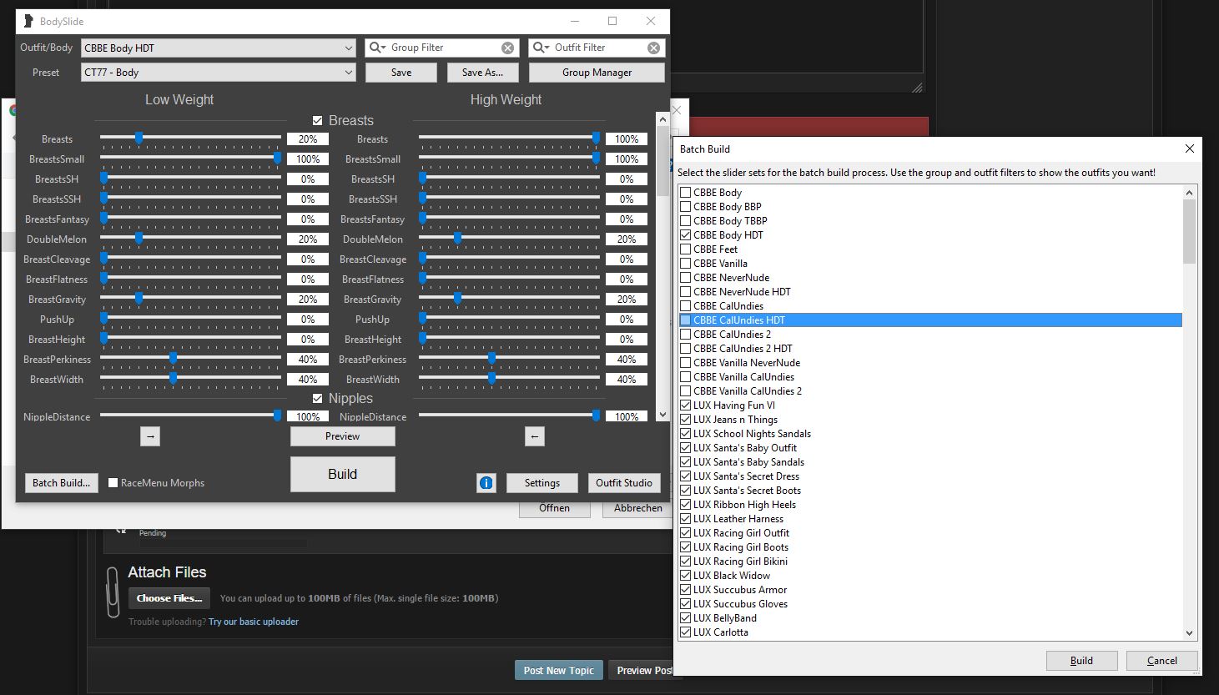Click the Group Filter search magnifier icon
This screenshot has height=695, width=1219.
coord(377,48)
